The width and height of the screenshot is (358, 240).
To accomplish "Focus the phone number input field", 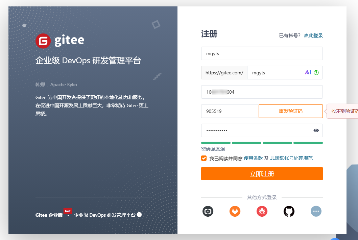I will (x=262, y=92).
